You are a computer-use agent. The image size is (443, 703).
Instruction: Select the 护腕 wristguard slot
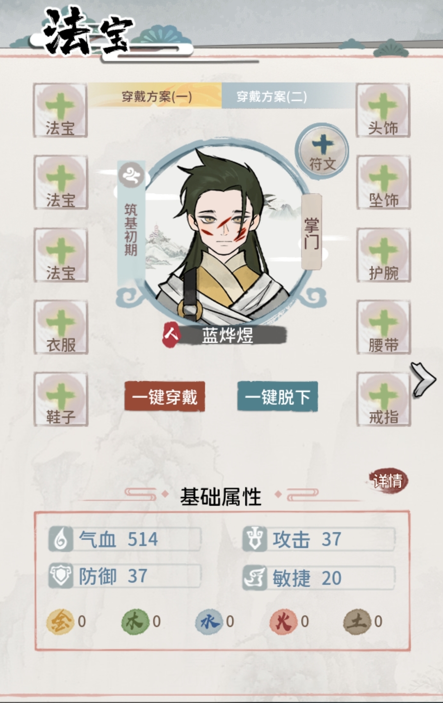point(383,255)
